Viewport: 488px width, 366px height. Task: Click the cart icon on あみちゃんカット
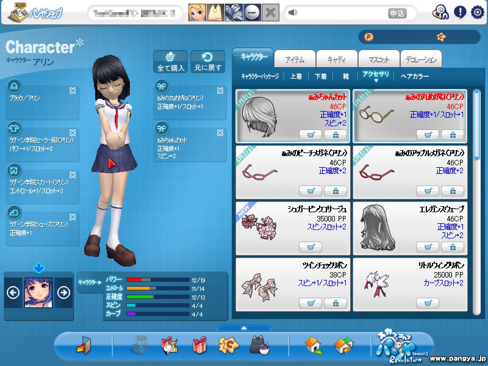(x=310, y=135)
